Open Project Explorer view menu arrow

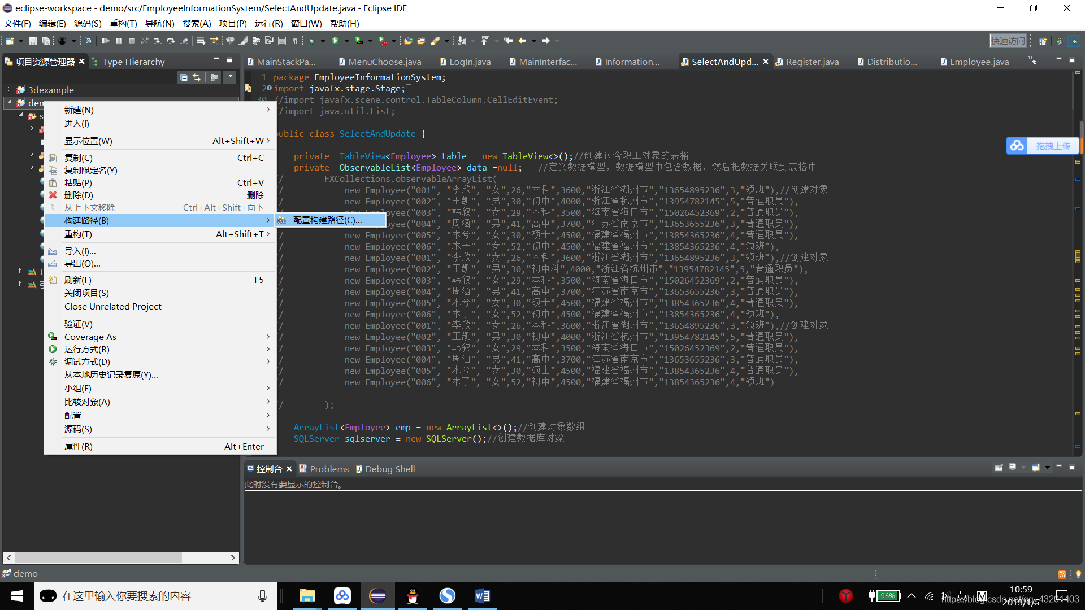230,77
